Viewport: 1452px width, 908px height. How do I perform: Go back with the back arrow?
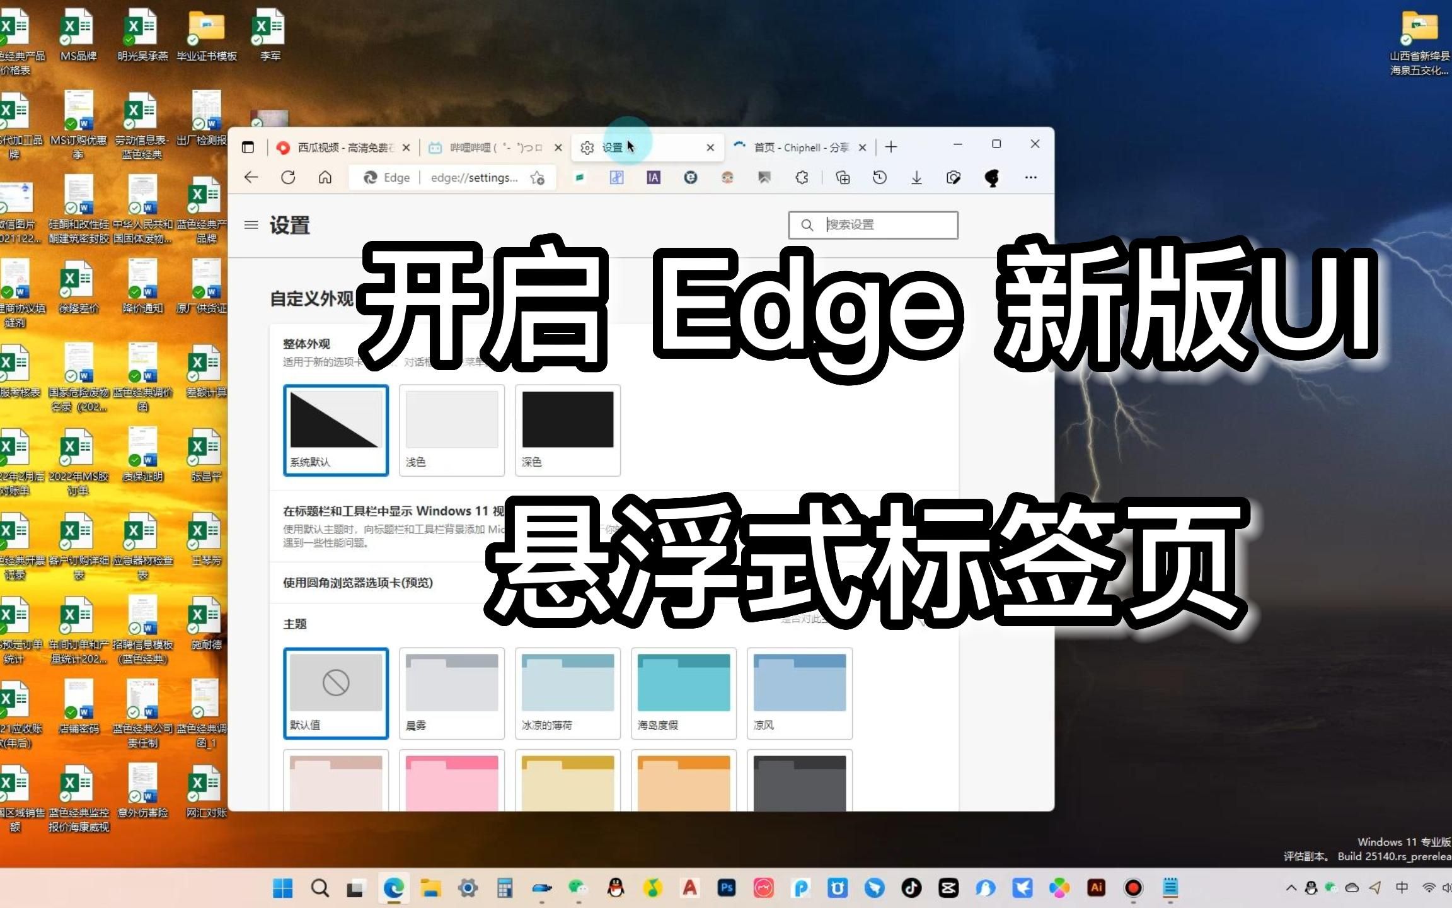(x=251, y=178)
